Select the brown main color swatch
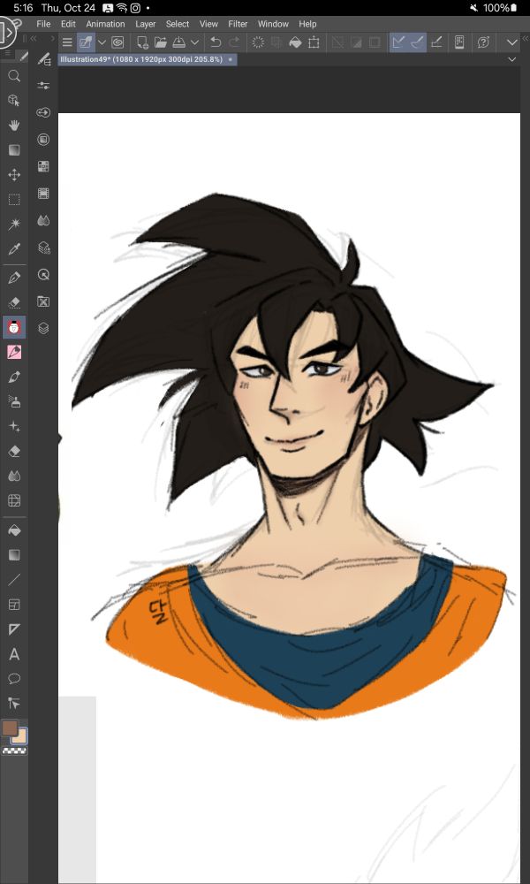The width and height of the screenshot is (530, 884). point(10,728)
